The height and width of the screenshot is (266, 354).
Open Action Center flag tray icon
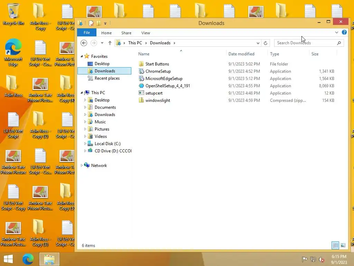tap(305, 259)
